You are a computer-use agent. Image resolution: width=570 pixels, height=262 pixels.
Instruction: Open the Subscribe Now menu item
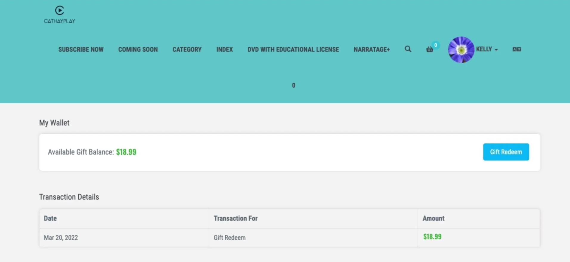(81, 49)
